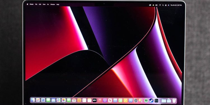Open the Messages app
The width and height of the screenshot is (210, 105).
[x=48, y=100]
